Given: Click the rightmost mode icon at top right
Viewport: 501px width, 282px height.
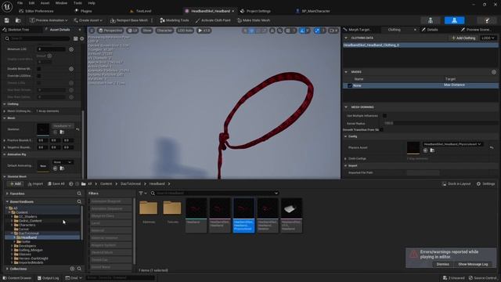Looking at the screenshot, I should click(x=487, y=20).
